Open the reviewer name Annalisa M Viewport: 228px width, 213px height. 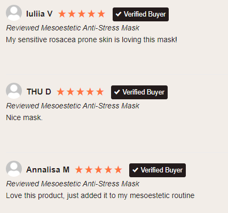(x=48, y=170)
